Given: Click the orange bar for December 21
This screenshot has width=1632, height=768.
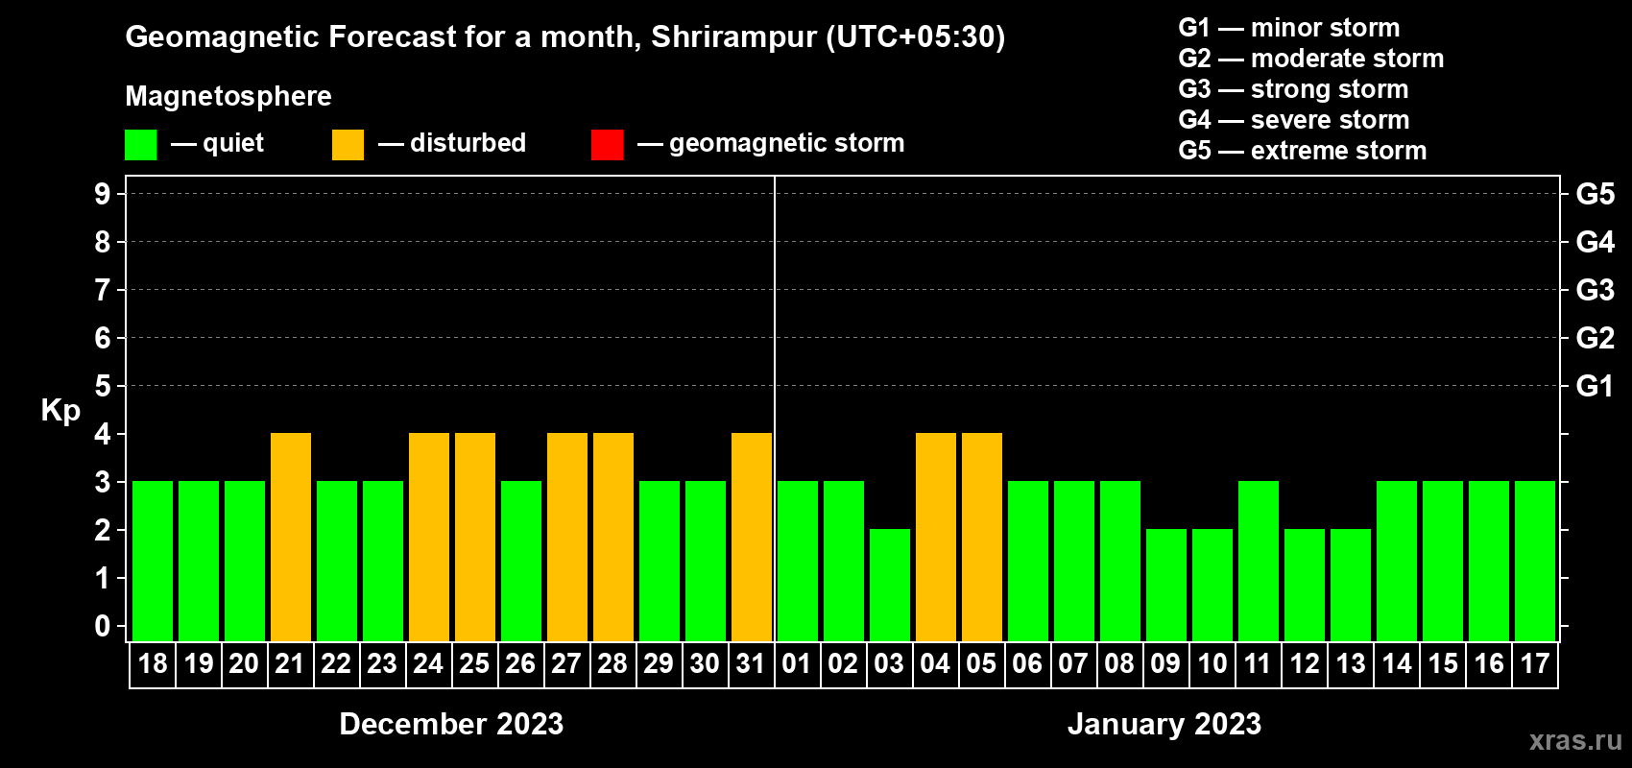Looking at the screenshot, I should coord(291,537).
